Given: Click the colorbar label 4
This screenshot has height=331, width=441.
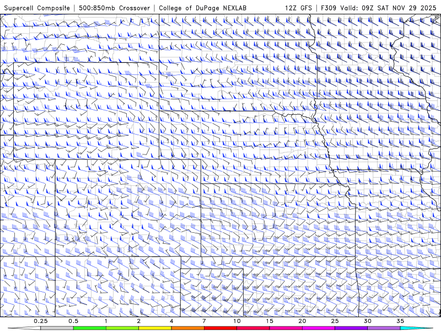Looking at the screenshot, I should click(x=171, y=321).
